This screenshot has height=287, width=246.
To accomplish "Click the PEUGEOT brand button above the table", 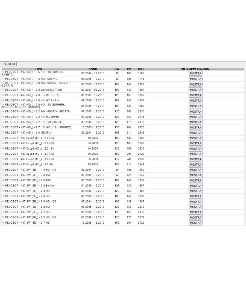I will pos(9,64).
